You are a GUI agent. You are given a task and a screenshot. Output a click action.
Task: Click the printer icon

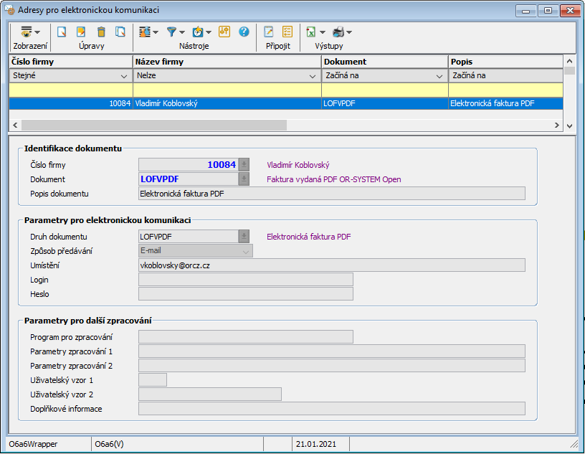pos(338,32)
